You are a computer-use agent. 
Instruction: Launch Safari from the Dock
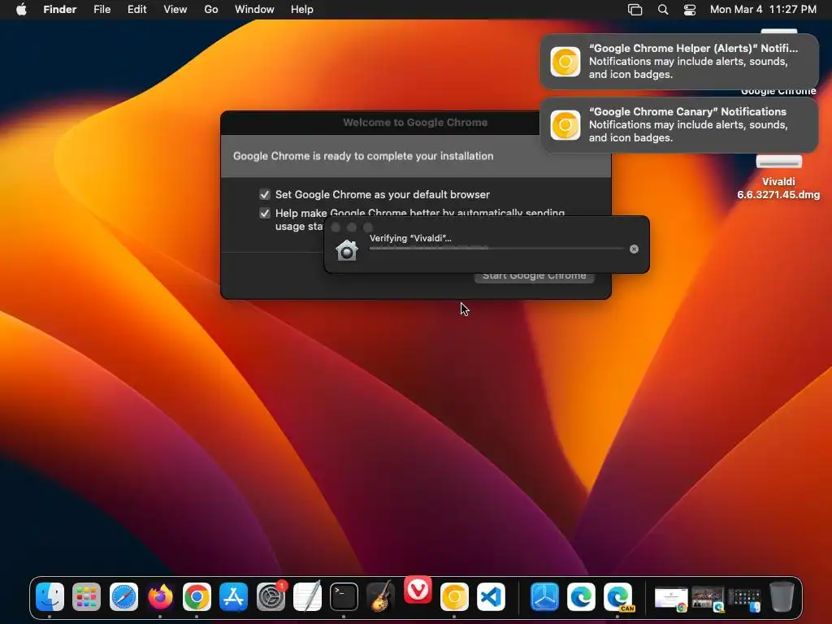[x=123, y=597]
